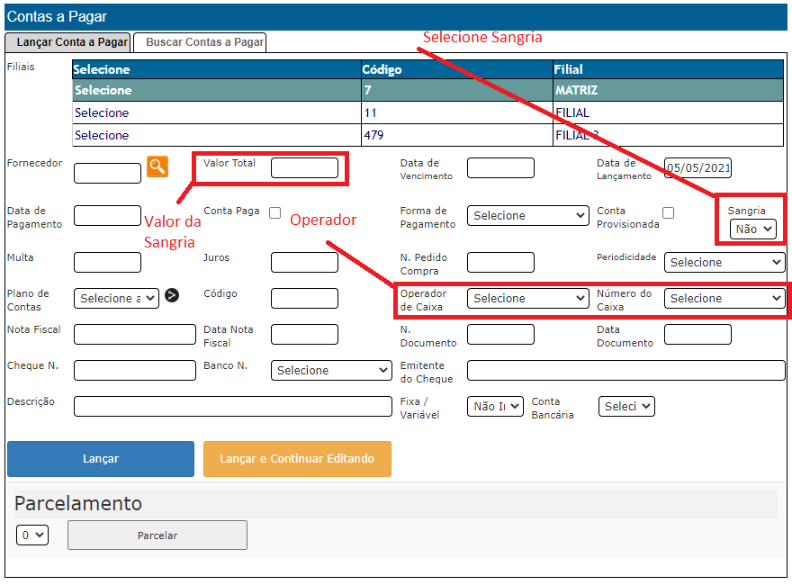Viewport: 792px width, 585px height.
Task: Open the Sangria dropdown set to Não
Action: (752, 229)
